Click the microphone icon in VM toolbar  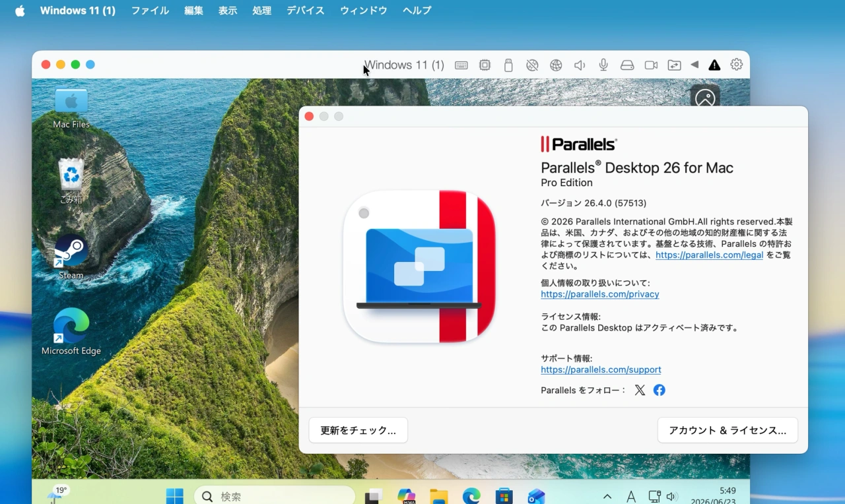(x=603, y=65)
